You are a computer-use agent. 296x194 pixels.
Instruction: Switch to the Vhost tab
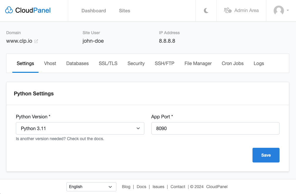click(50, 63)
